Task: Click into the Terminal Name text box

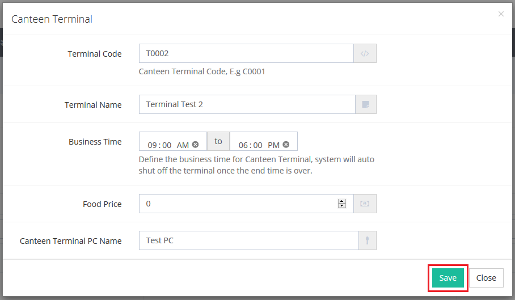Action: (x=246, y=104)
